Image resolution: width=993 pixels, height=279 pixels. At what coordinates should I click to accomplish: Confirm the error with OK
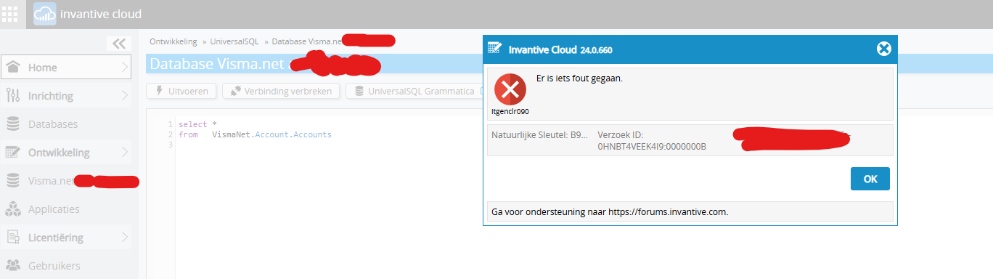pyautogui.click(x=870, y=179)
